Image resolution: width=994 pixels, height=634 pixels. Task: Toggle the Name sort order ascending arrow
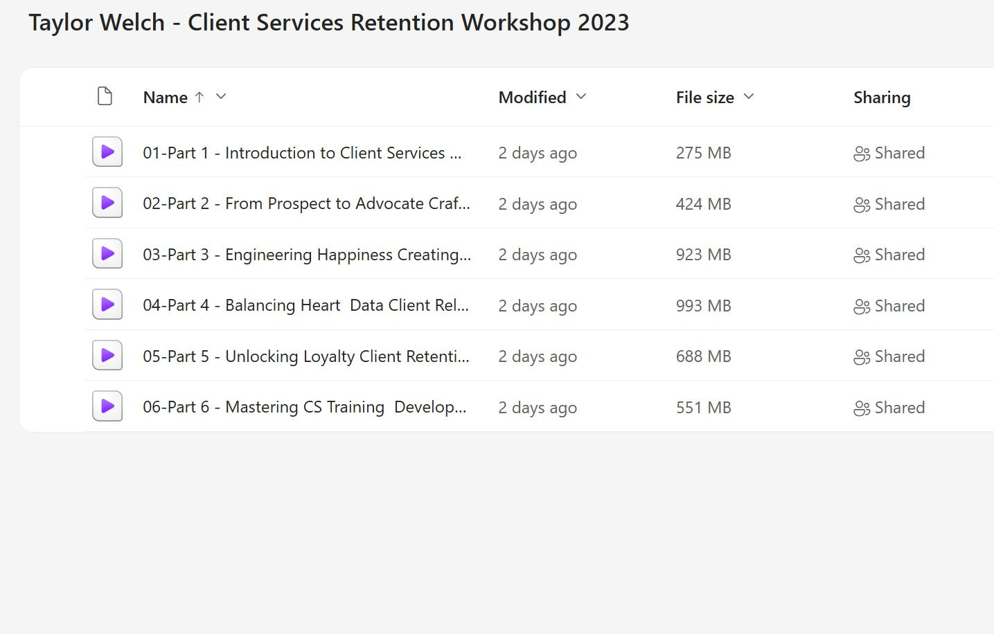200,97
